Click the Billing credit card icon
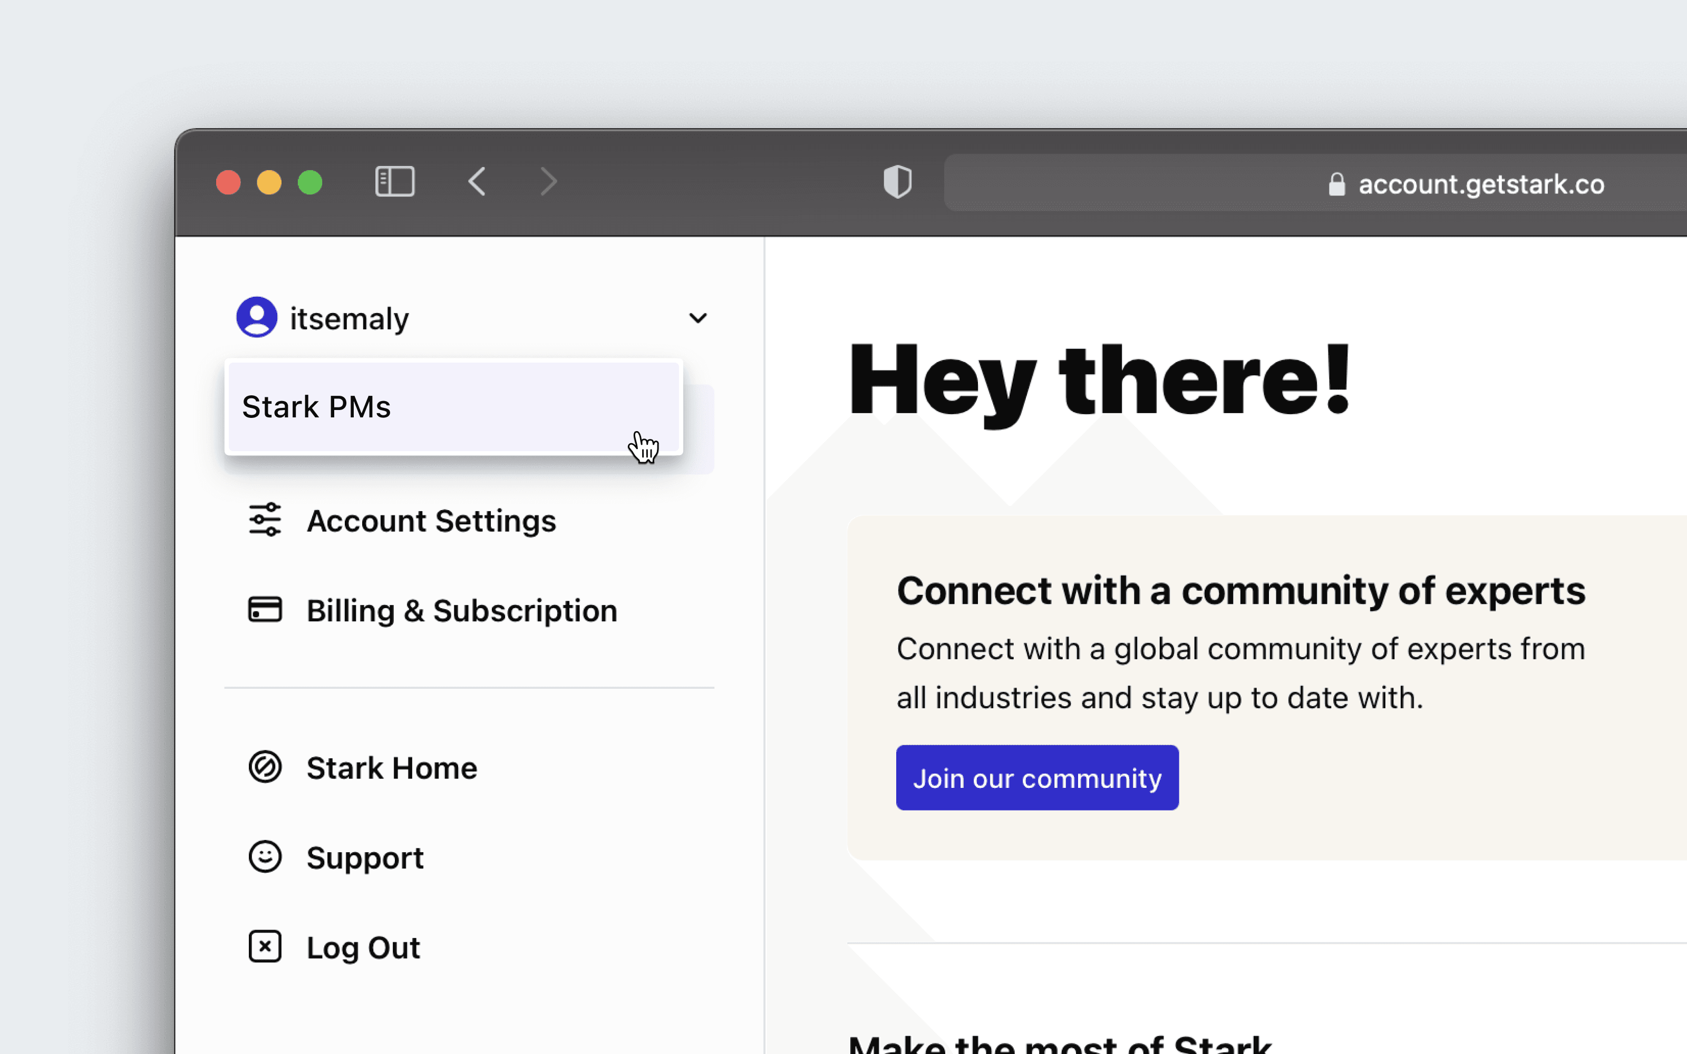Image resolution: width=1687 pixels, height=1054 pixels. pos(265,610)
